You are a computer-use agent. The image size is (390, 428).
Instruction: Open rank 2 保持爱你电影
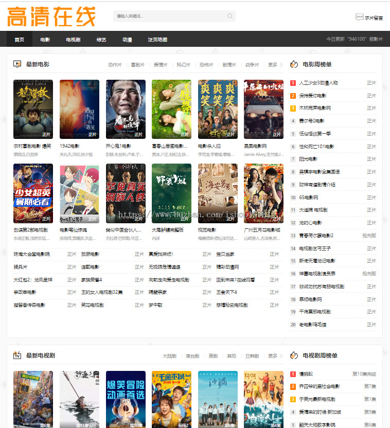coord(313,96)
